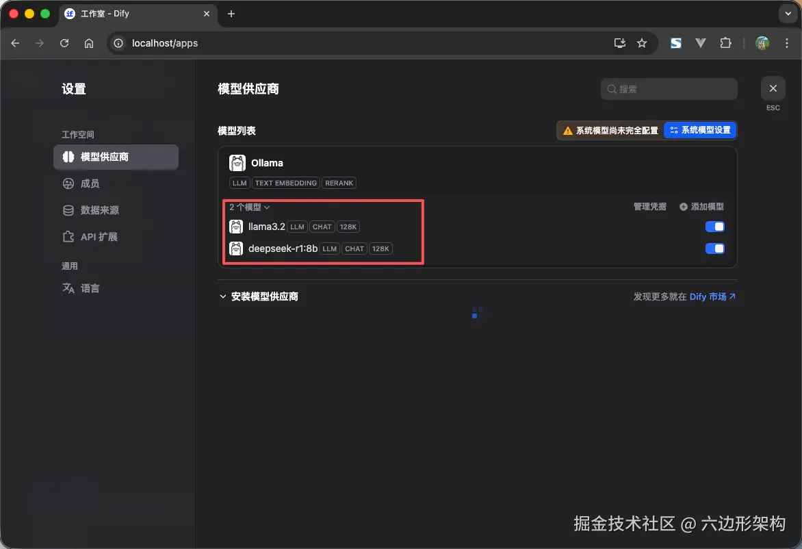The width and height of the screenshot is (802, 549).
Task: Click the llama3.2 model icon
Action: 236,227
